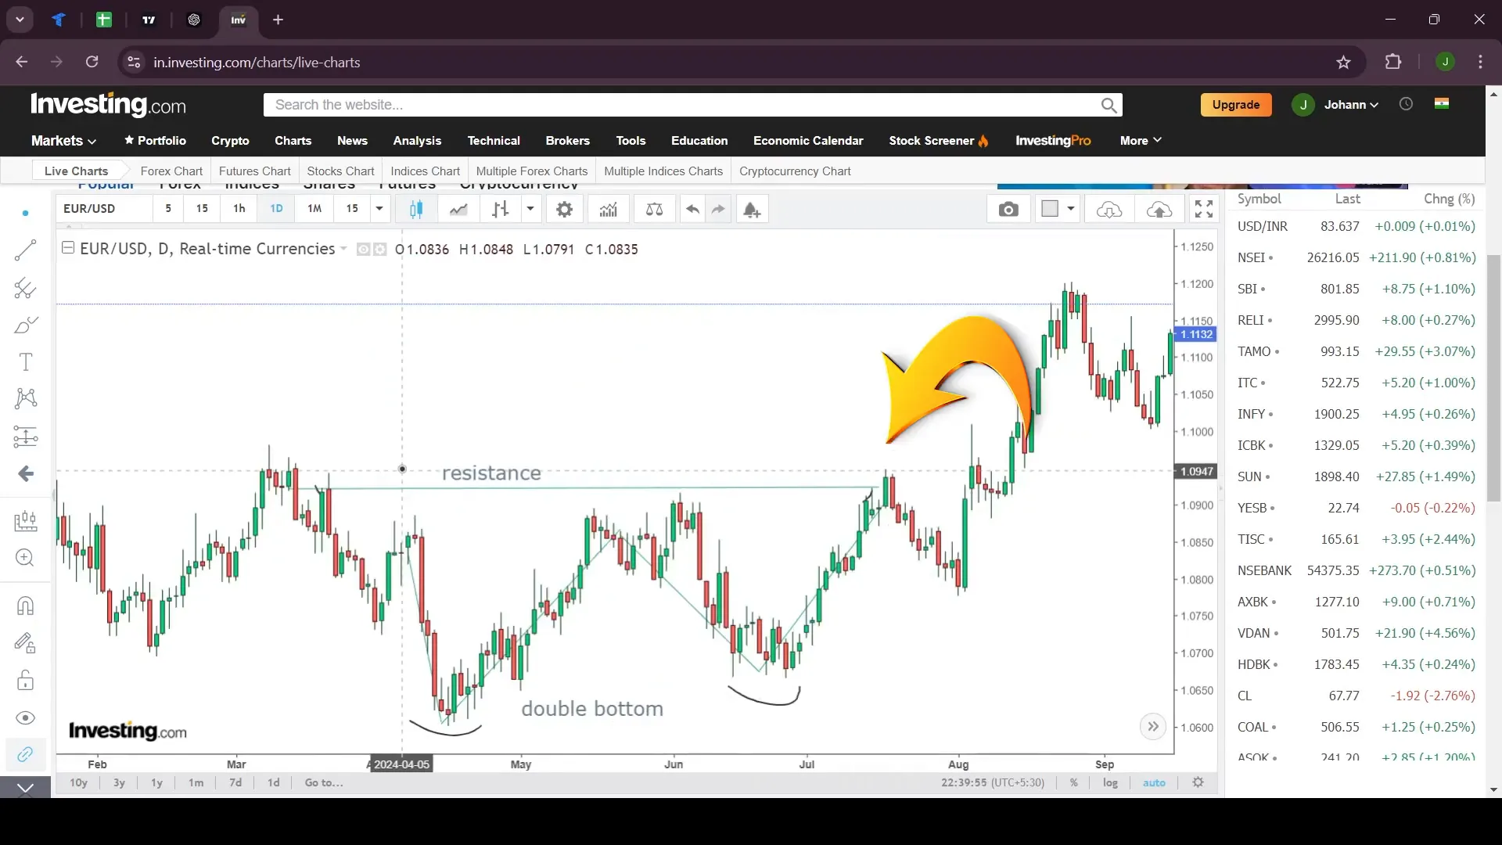Image resolution: width=1502 pixels, height=845 pixels.
Task: Toggle stay in drawing mode
Action: [25, 643]
